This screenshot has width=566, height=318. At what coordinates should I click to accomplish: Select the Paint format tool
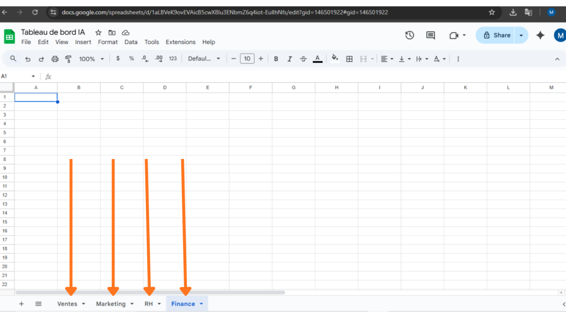coord(67,59)
